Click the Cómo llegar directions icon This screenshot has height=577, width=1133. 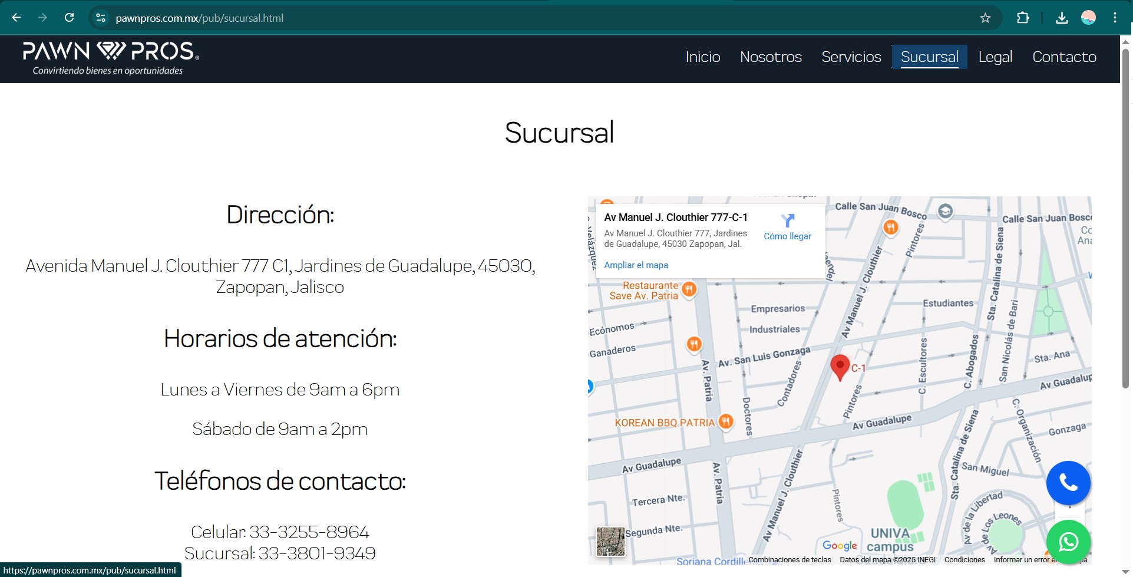pyautogui.click(x=787, y=221)
